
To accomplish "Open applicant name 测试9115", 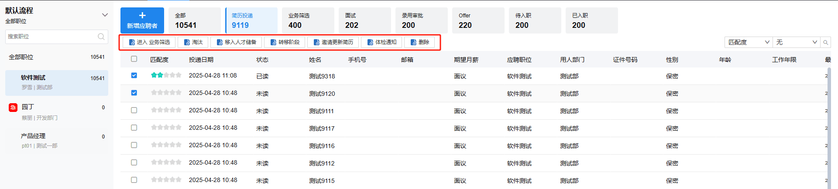I will point(322,181).
